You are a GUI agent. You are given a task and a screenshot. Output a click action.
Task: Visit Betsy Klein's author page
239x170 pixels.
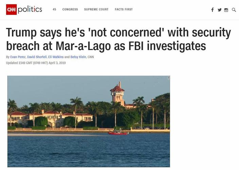[x=78, y=57]
